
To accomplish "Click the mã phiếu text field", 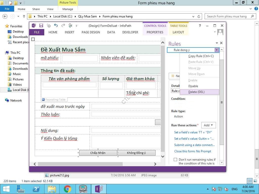I will pyautogui.click(x=80, y=58).
